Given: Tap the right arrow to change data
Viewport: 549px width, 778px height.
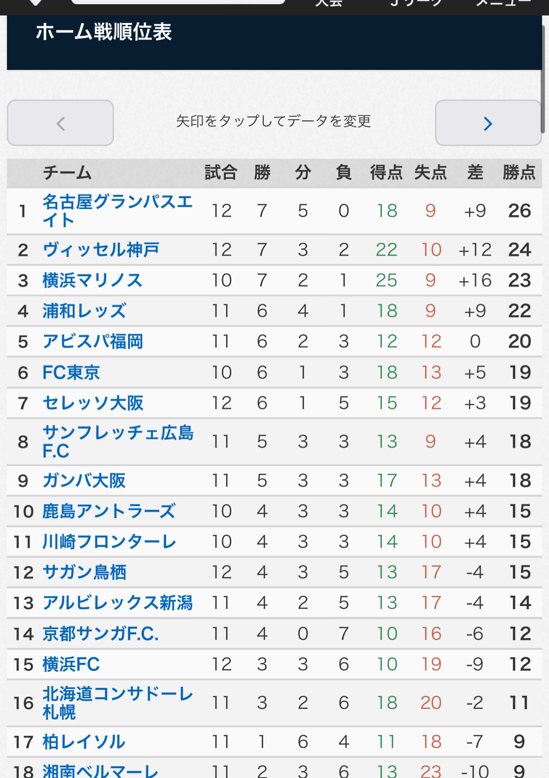Looking at the screenshot, I should click(488, 123).
